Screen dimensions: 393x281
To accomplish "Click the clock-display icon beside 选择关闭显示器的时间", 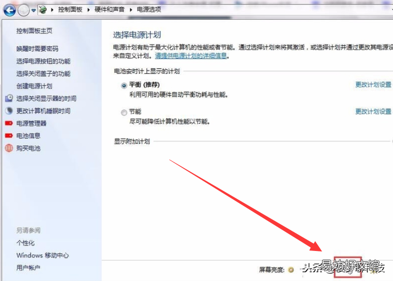I will coord(9,98).
